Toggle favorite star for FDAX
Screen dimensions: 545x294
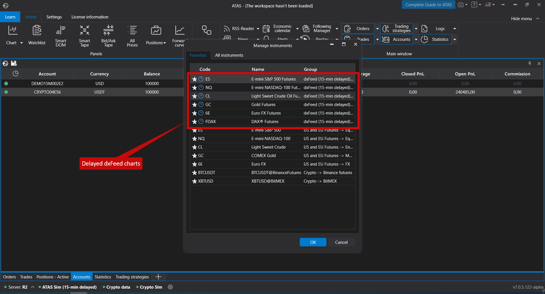coord(194,122)
